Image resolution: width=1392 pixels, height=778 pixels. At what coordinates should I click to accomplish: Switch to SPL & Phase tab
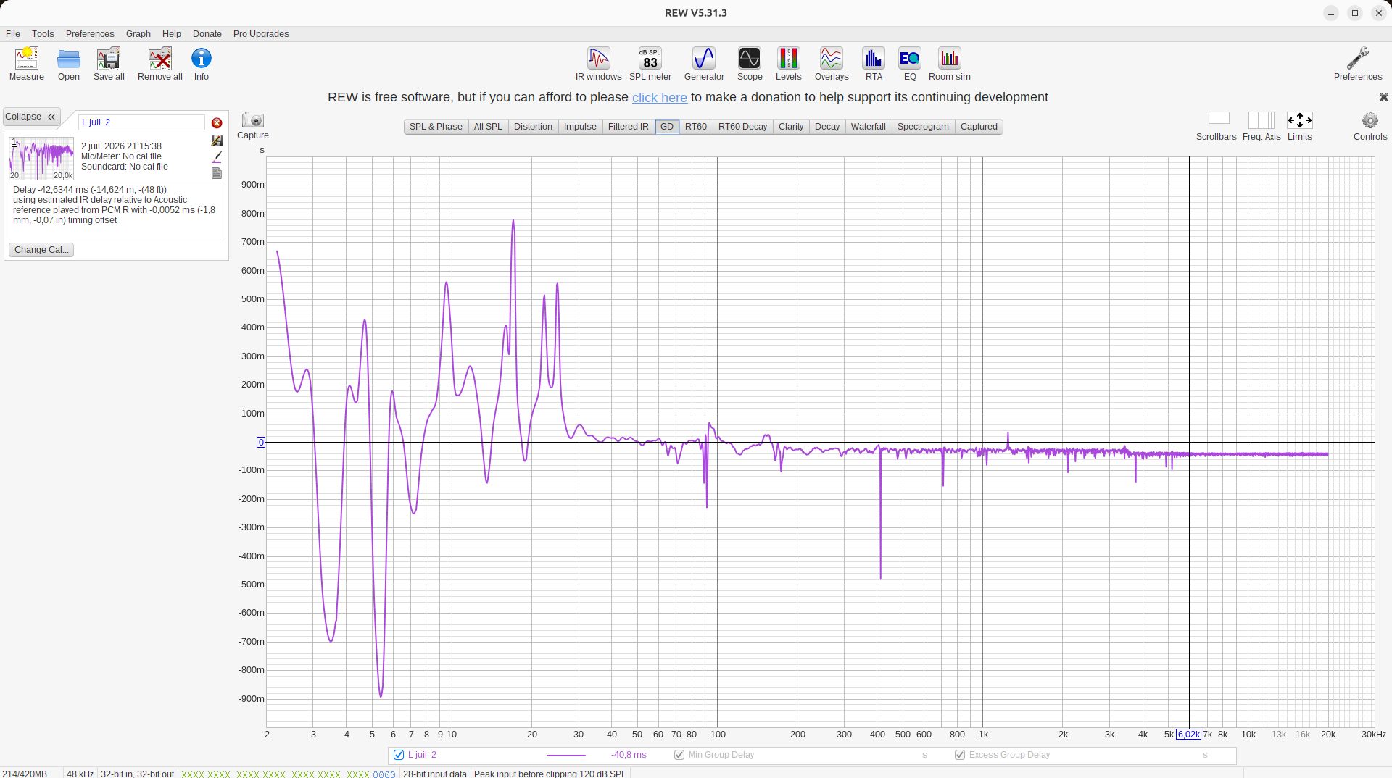click(x=436, y=127)
